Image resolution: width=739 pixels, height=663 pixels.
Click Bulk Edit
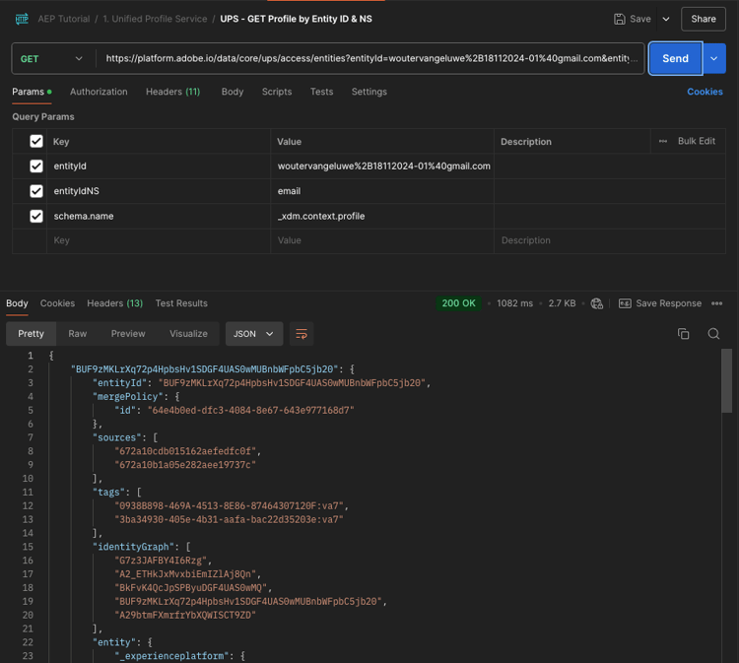click(696, 141)
